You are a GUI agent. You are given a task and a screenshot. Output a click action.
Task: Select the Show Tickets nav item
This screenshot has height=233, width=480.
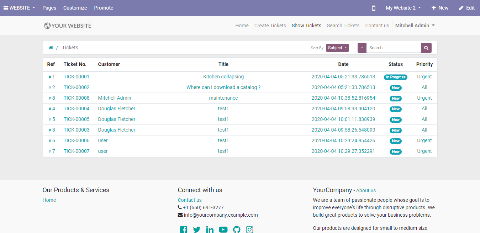[306, 26]
